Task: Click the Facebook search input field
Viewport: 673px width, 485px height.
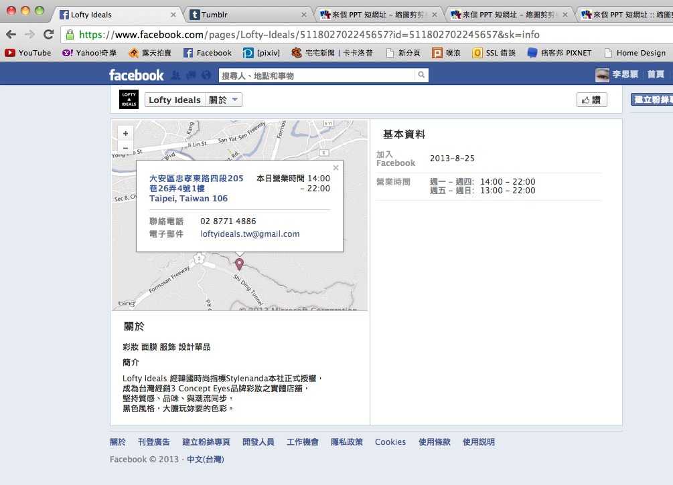Action: 317,76
